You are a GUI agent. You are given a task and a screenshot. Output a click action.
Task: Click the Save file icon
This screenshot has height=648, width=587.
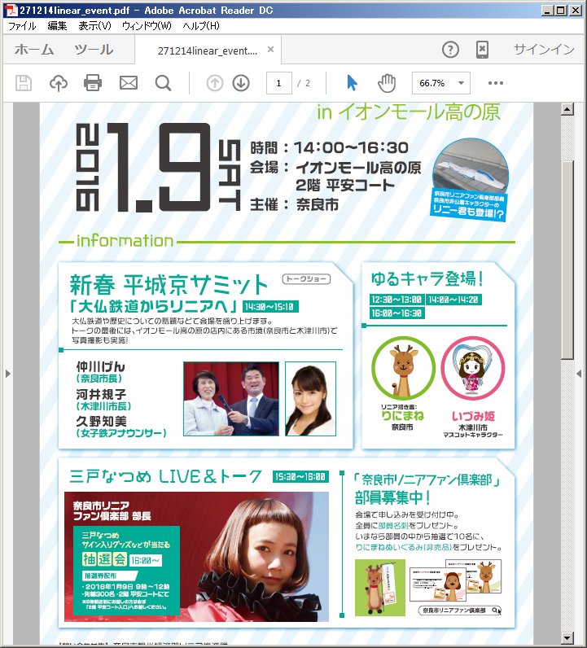(x=24, y=83)
